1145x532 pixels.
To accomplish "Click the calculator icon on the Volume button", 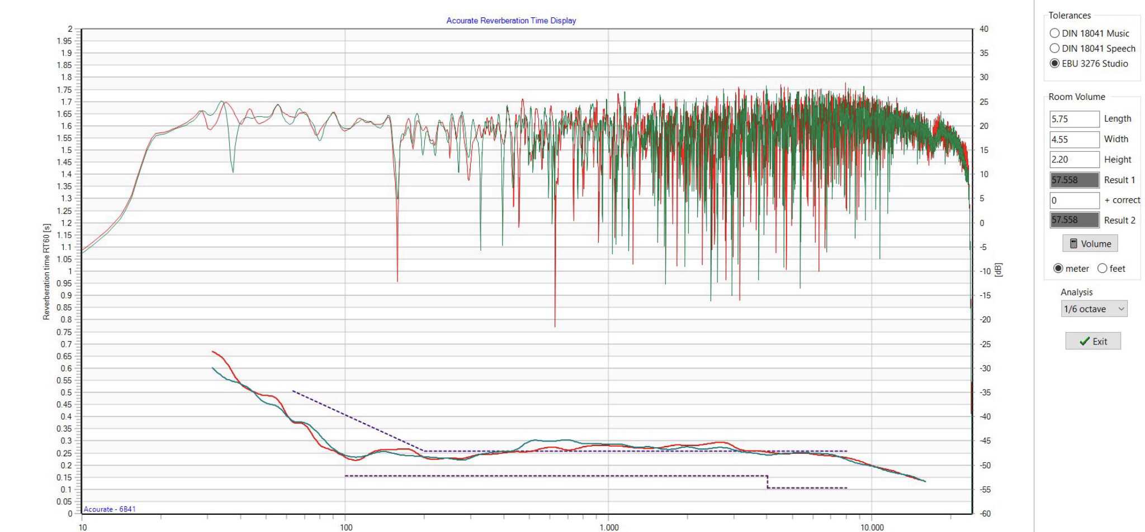I will coord(1073,243).
